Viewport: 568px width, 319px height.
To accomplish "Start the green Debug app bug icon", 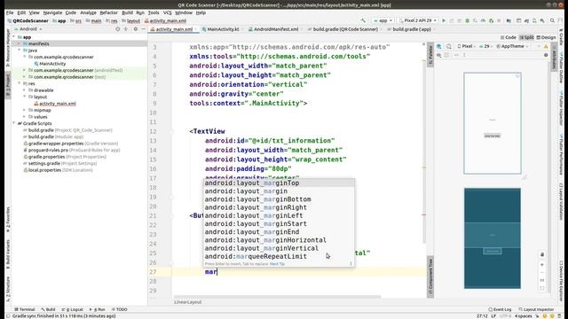I will [468, 20].
